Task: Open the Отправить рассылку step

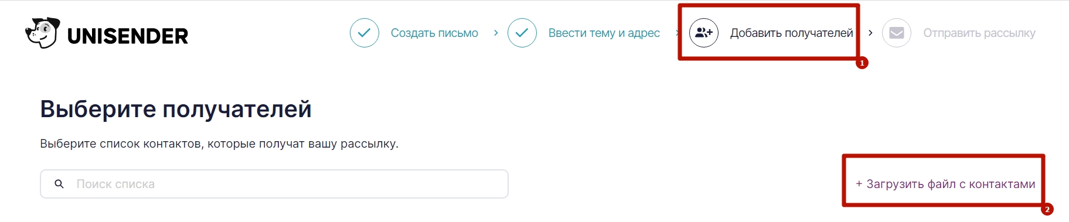Action: pos(979,33)
